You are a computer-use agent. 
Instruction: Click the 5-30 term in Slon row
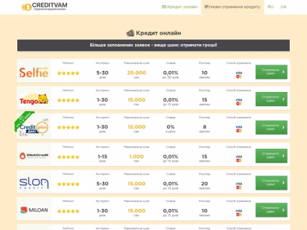tap(102, 183)
